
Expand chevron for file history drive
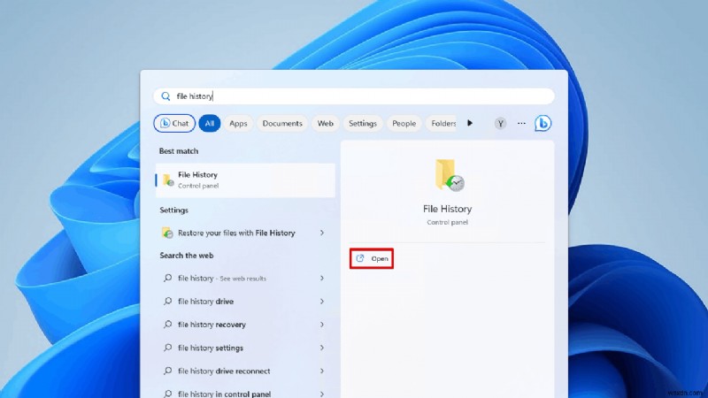(322, 301)
